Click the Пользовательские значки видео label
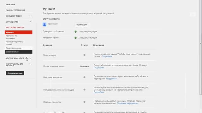Image resolution: width=202 pixels, height=113 pixels. click(x=59, y=90)
